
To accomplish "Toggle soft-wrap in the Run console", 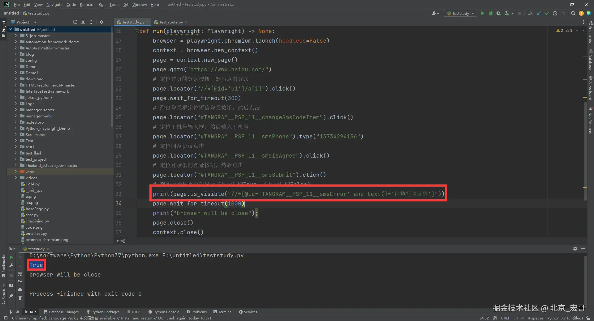I will click(20, 274).
